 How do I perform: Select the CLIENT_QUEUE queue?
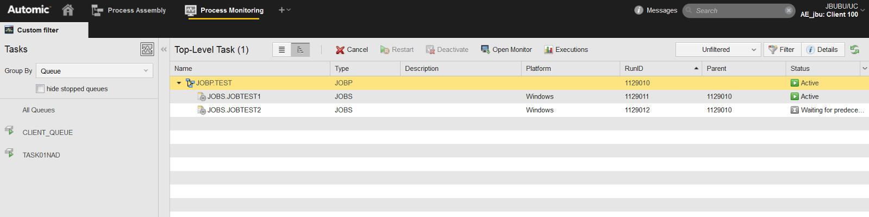tap(47, 133)
